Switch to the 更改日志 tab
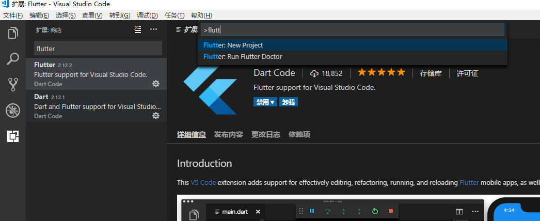This screenshot has height=221, width=540. [x=265, y=134]
